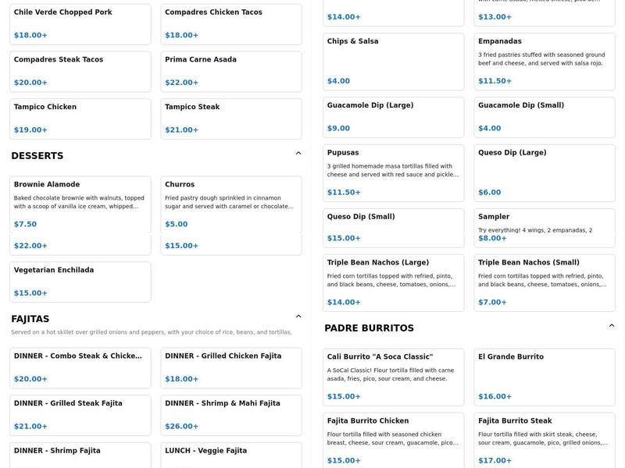Select Chips & Salsa appetizer
The image size is (625, 468).
click(393, 61)
